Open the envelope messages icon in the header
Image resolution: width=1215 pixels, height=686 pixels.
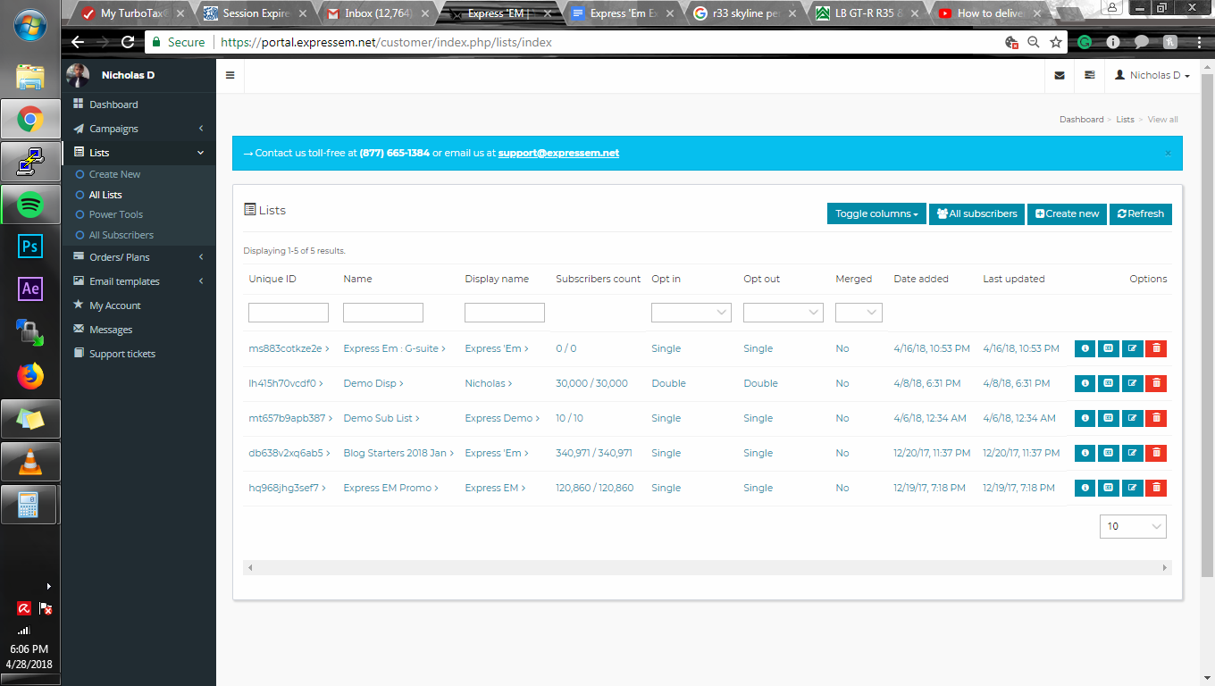pos(1060,76)
